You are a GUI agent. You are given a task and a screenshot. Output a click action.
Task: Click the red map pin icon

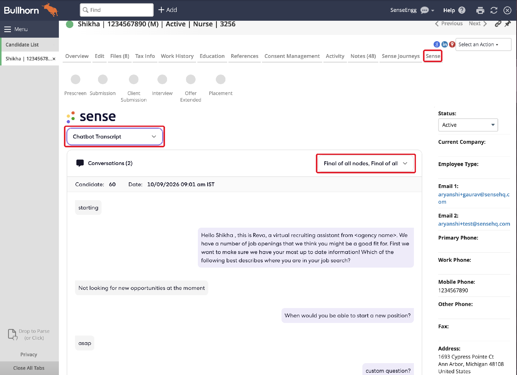[x=452, y=44]
